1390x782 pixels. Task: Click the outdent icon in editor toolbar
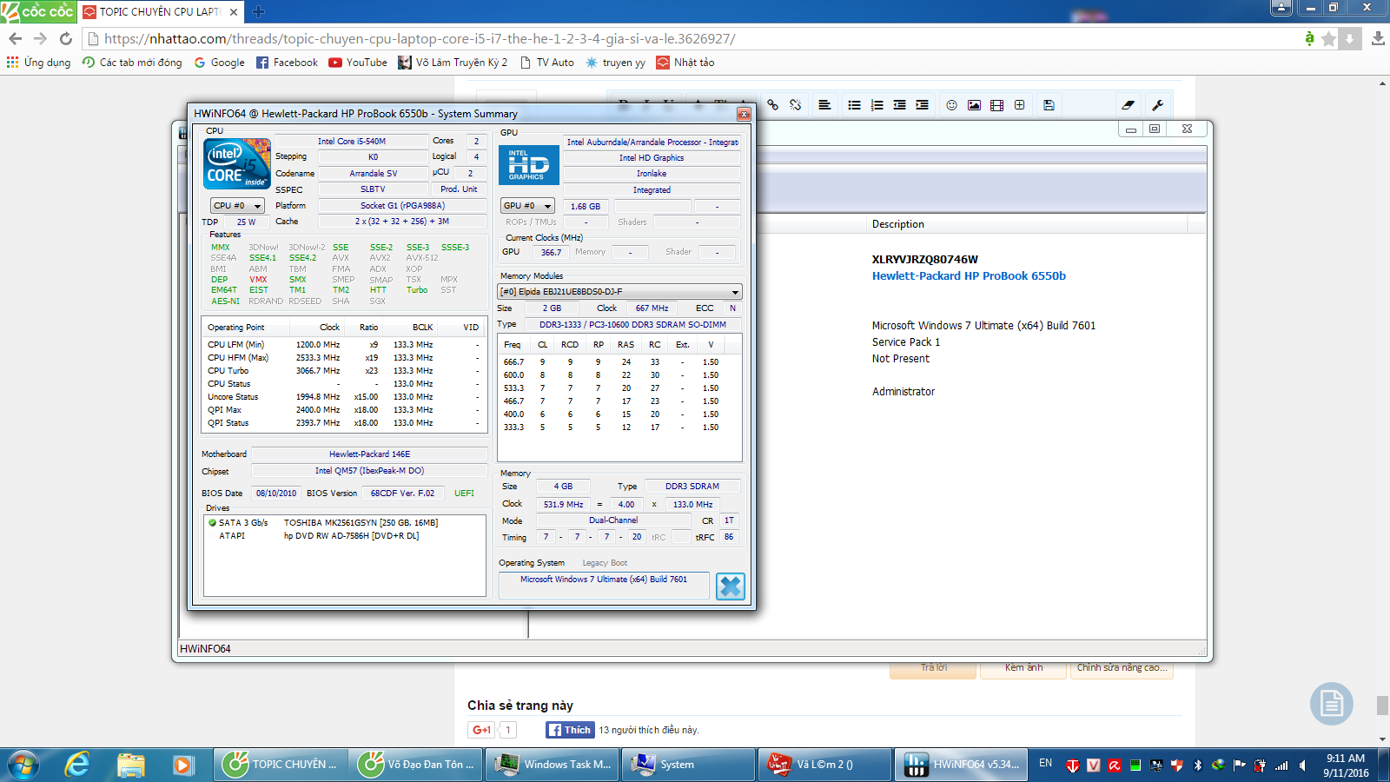[x=900, y=105]
